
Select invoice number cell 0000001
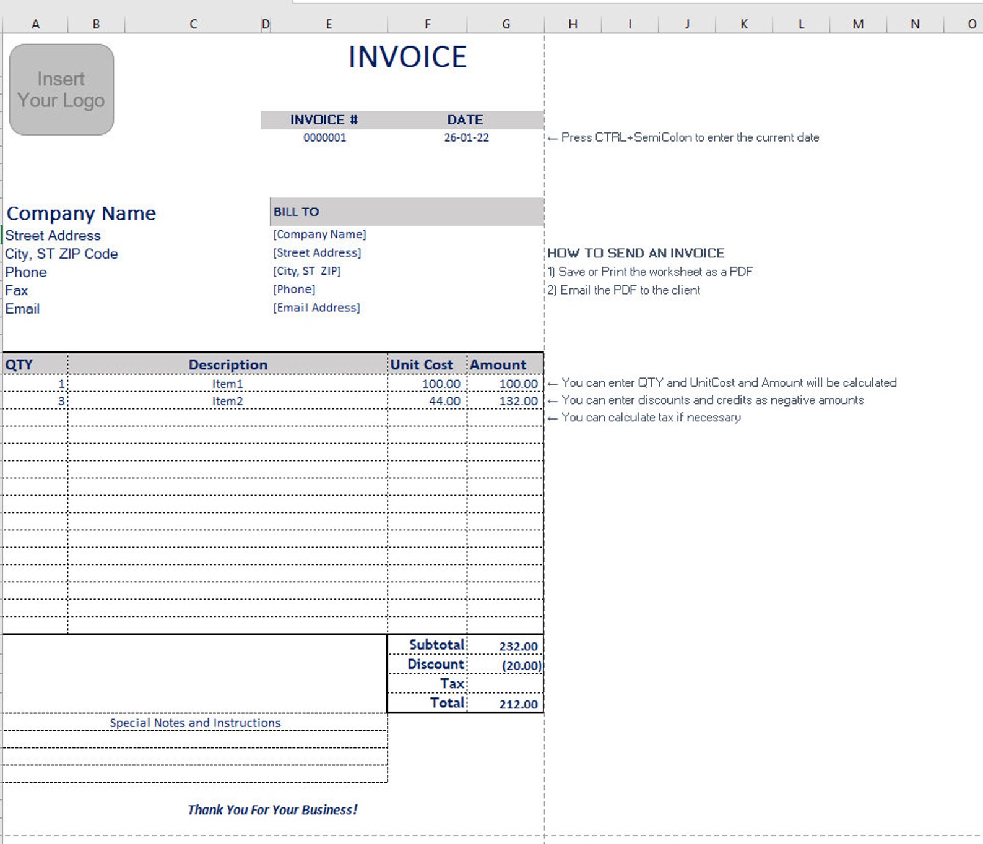click(324, 137)
